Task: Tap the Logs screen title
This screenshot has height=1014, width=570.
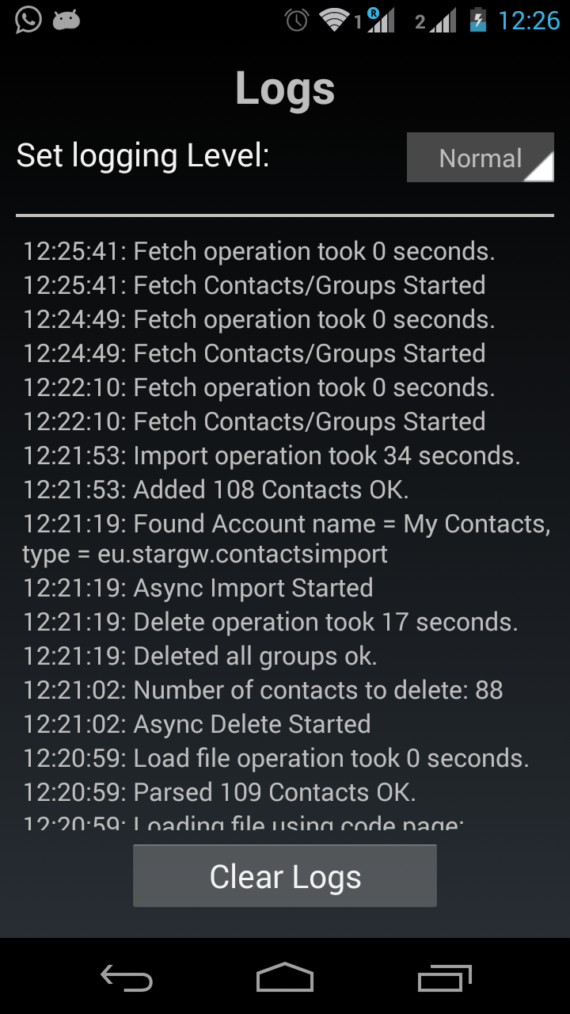Action: (x=285, y=88)
